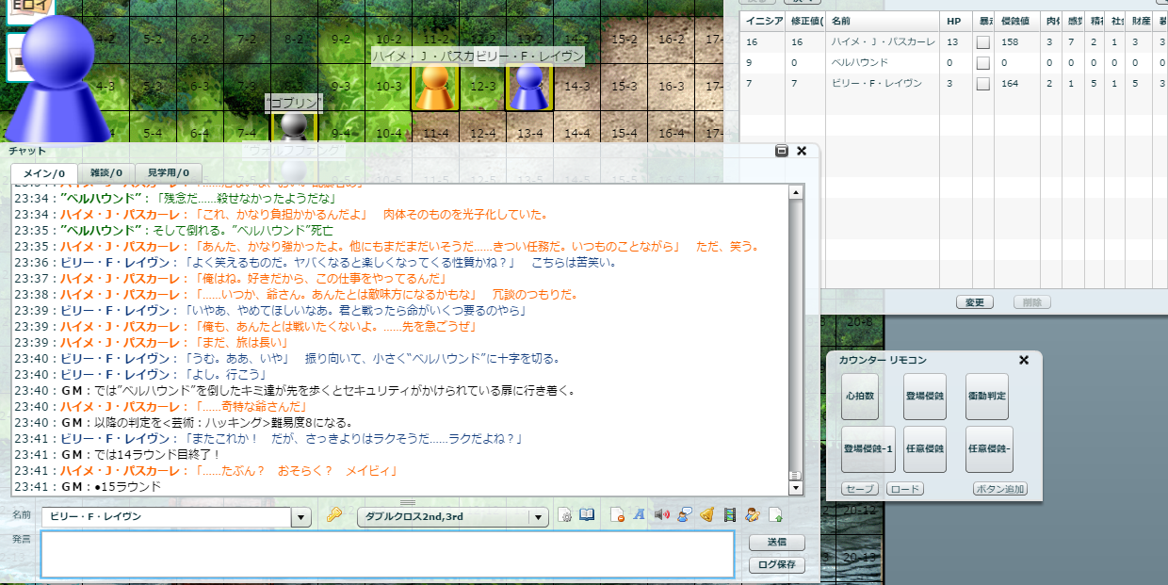Image resolution: width=1168 pixels, height=585 pixels.
Task: Select the orange pawn token on the map
Action: point(434,89)
